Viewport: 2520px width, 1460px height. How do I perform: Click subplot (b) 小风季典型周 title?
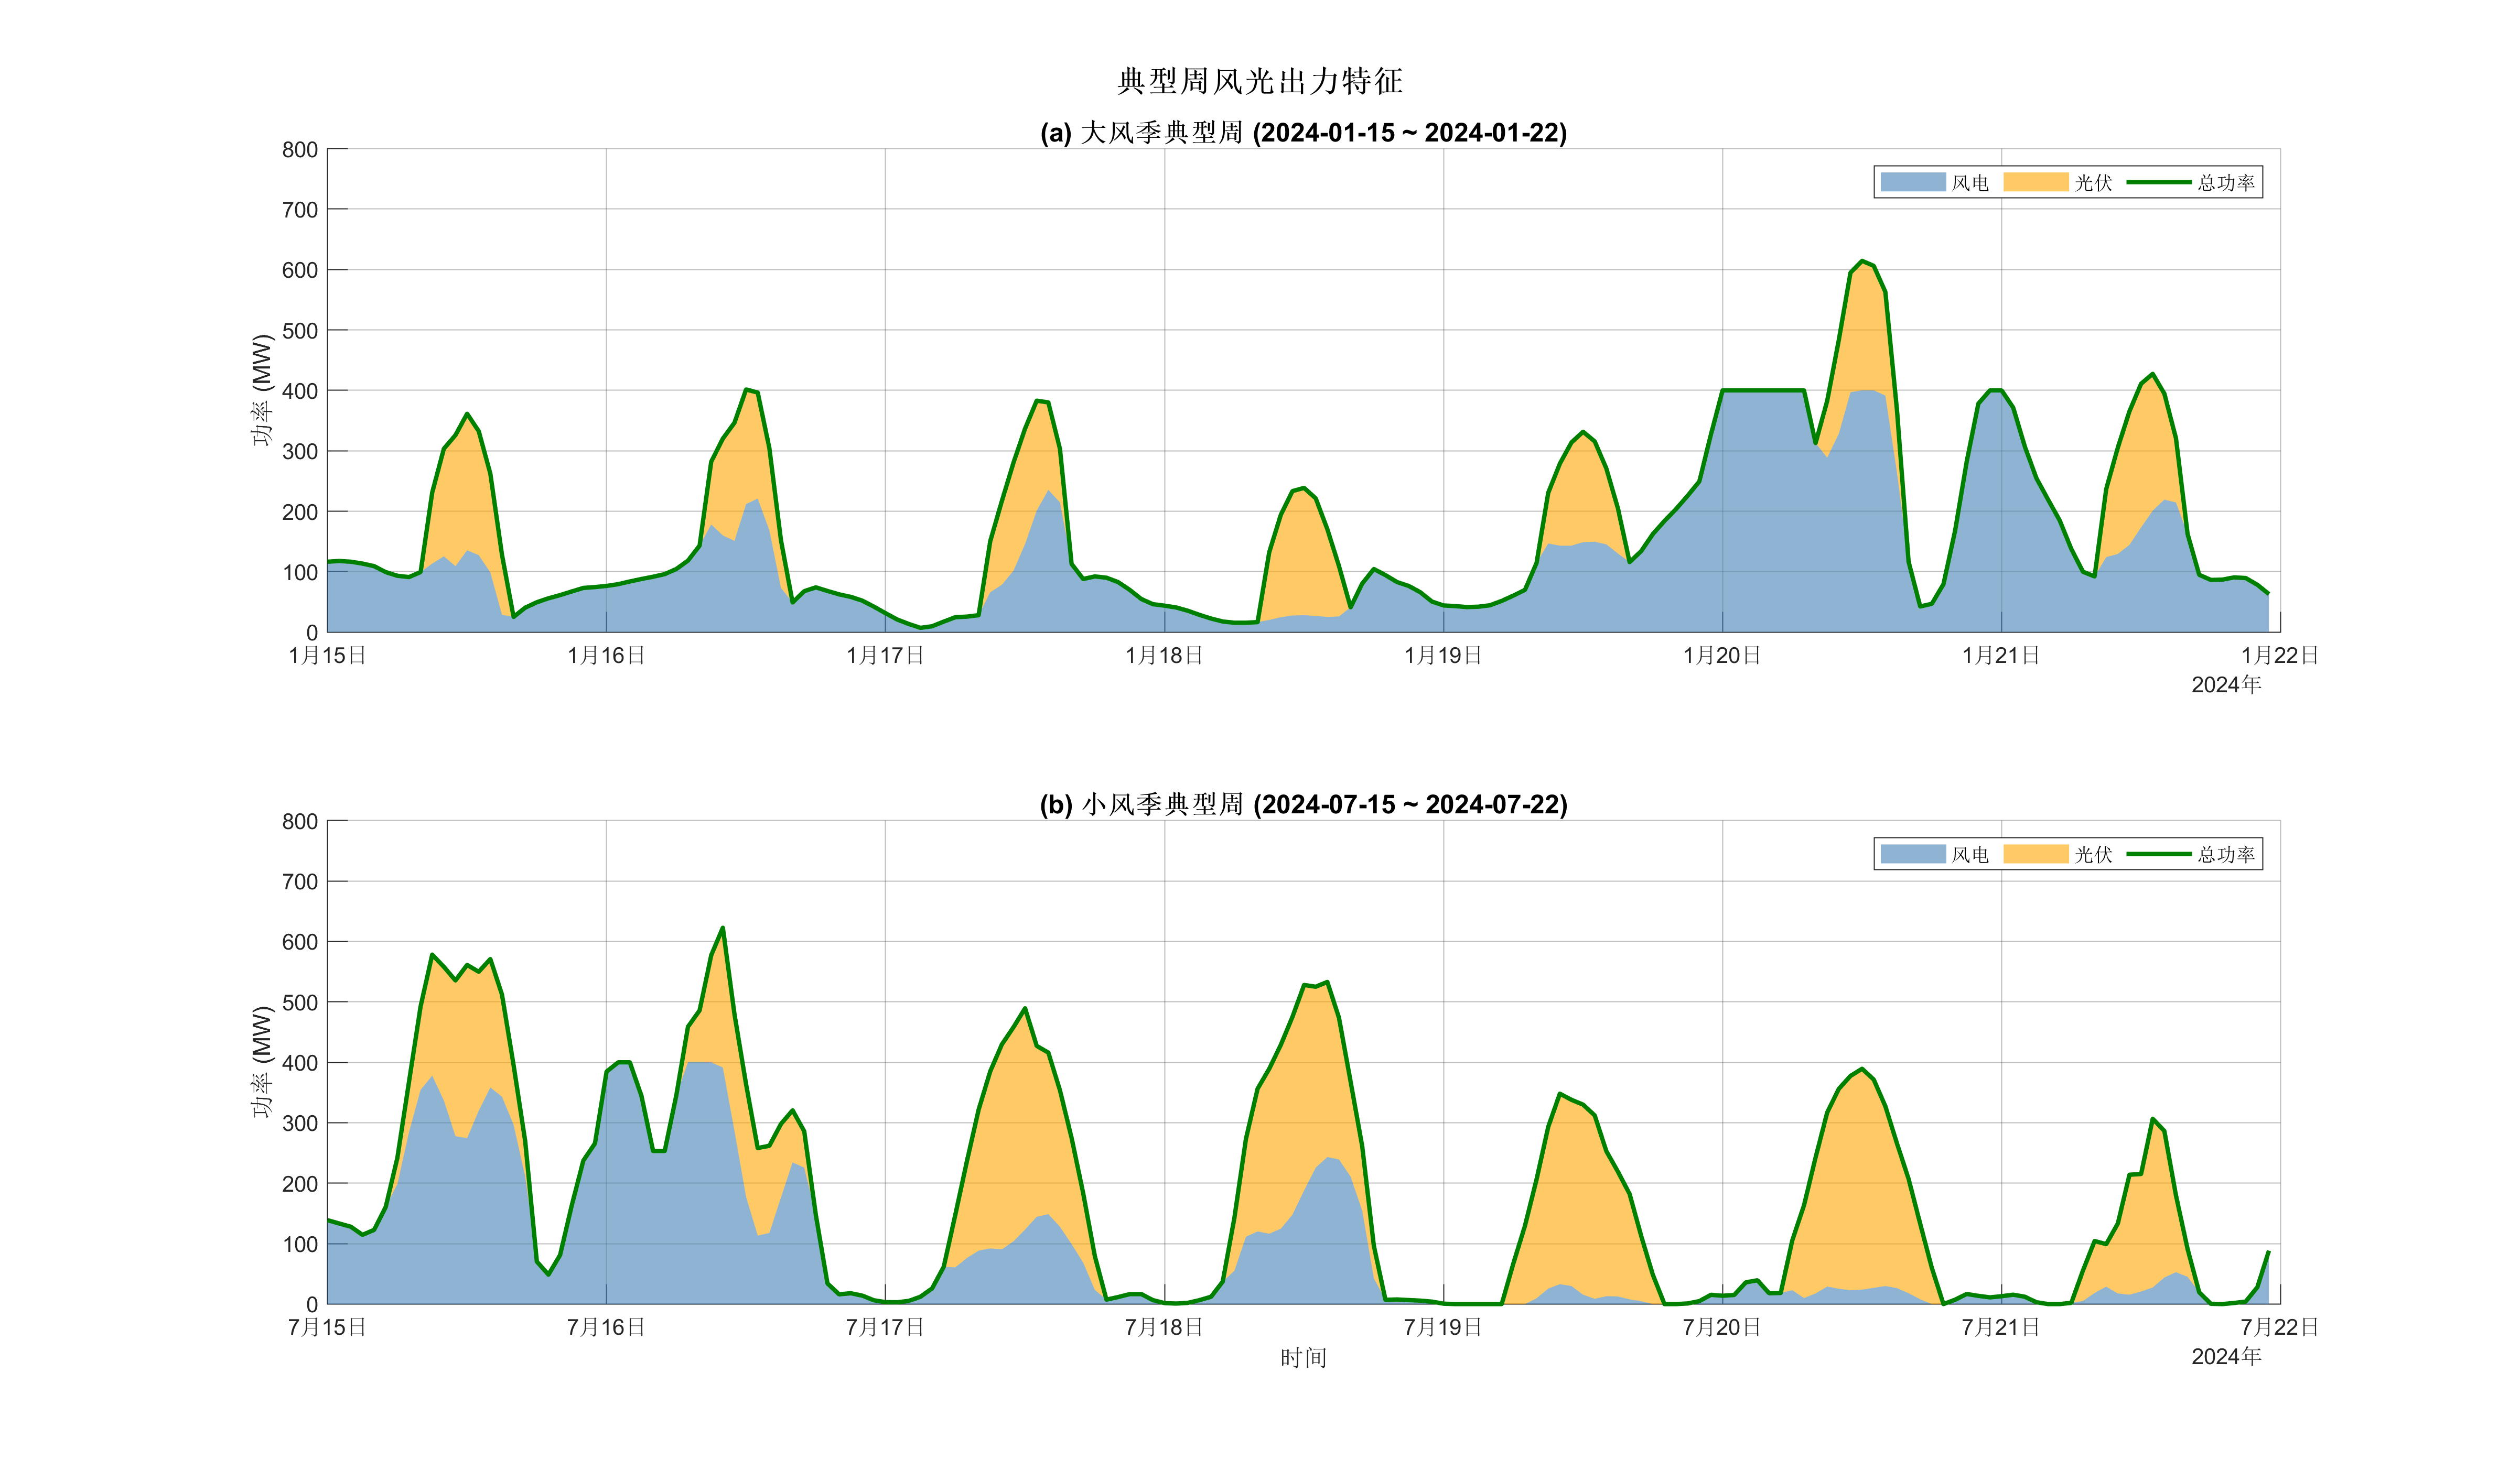(x=1303, y=804)
